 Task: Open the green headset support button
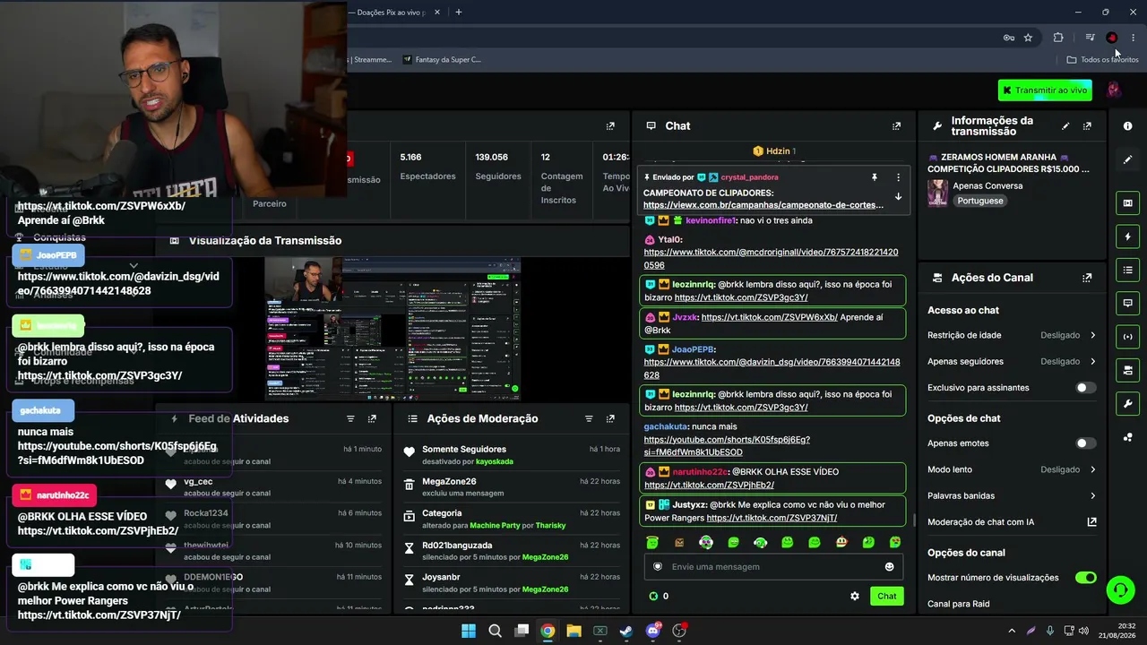click(1120, 589)
